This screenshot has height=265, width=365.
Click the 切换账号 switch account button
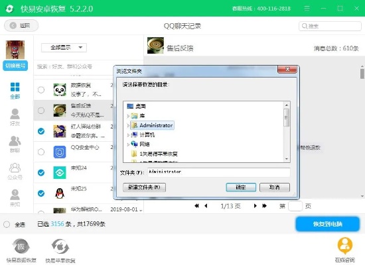point(15,66)
